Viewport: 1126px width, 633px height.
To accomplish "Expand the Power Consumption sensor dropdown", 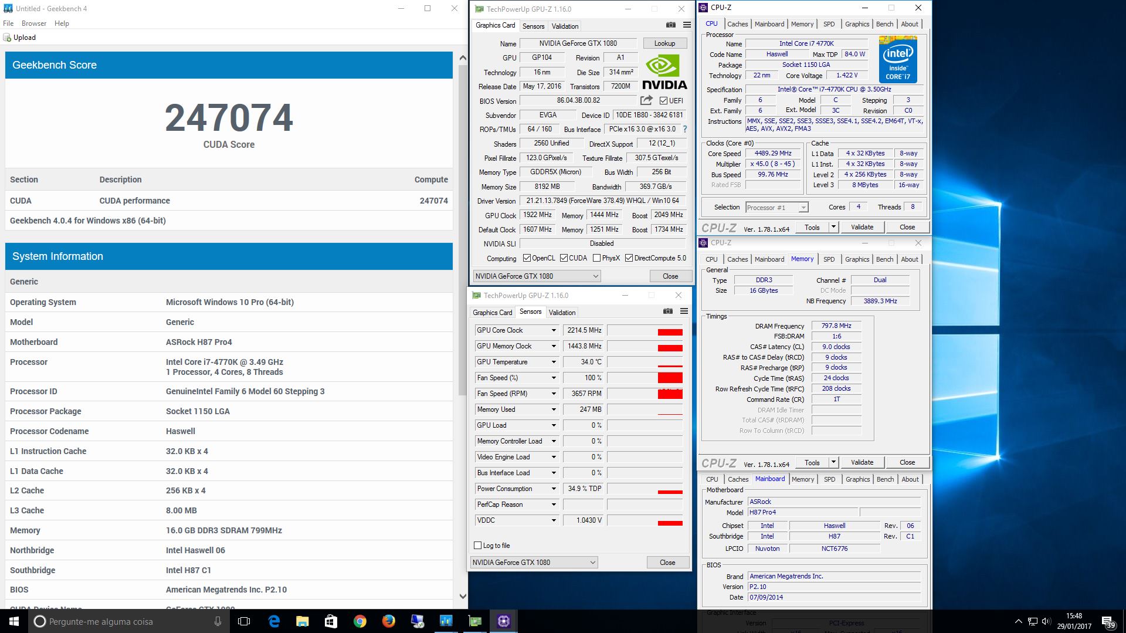I will click(x=553, y=489).
